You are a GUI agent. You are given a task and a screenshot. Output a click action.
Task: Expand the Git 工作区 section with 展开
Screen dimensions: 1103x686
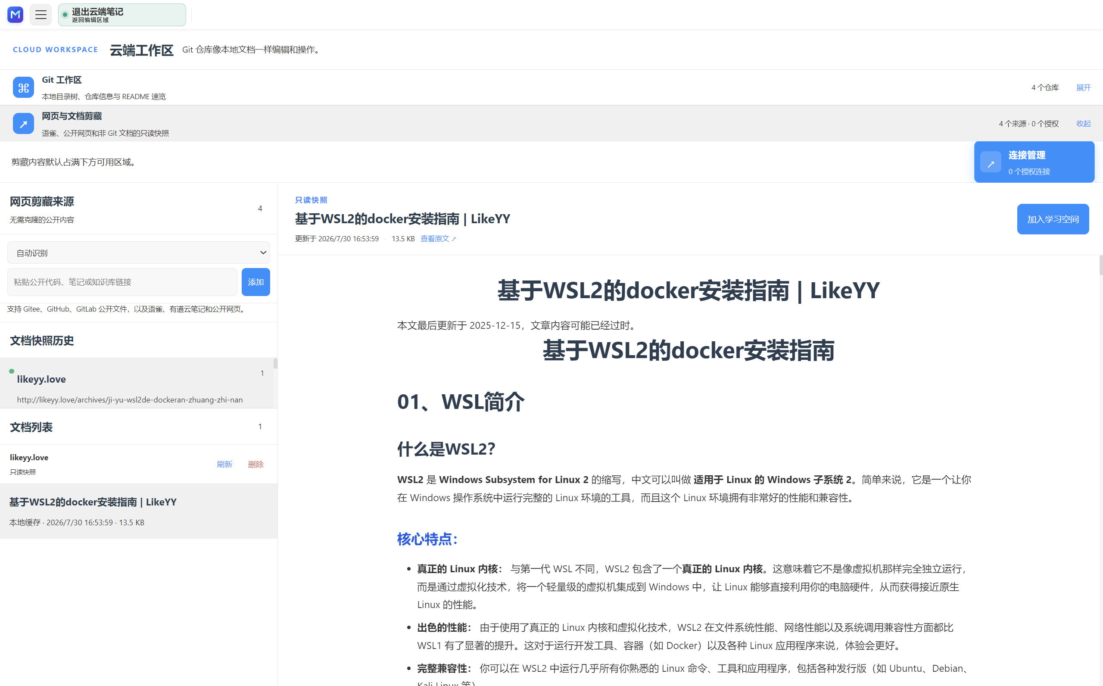[x=1084, y=87]
